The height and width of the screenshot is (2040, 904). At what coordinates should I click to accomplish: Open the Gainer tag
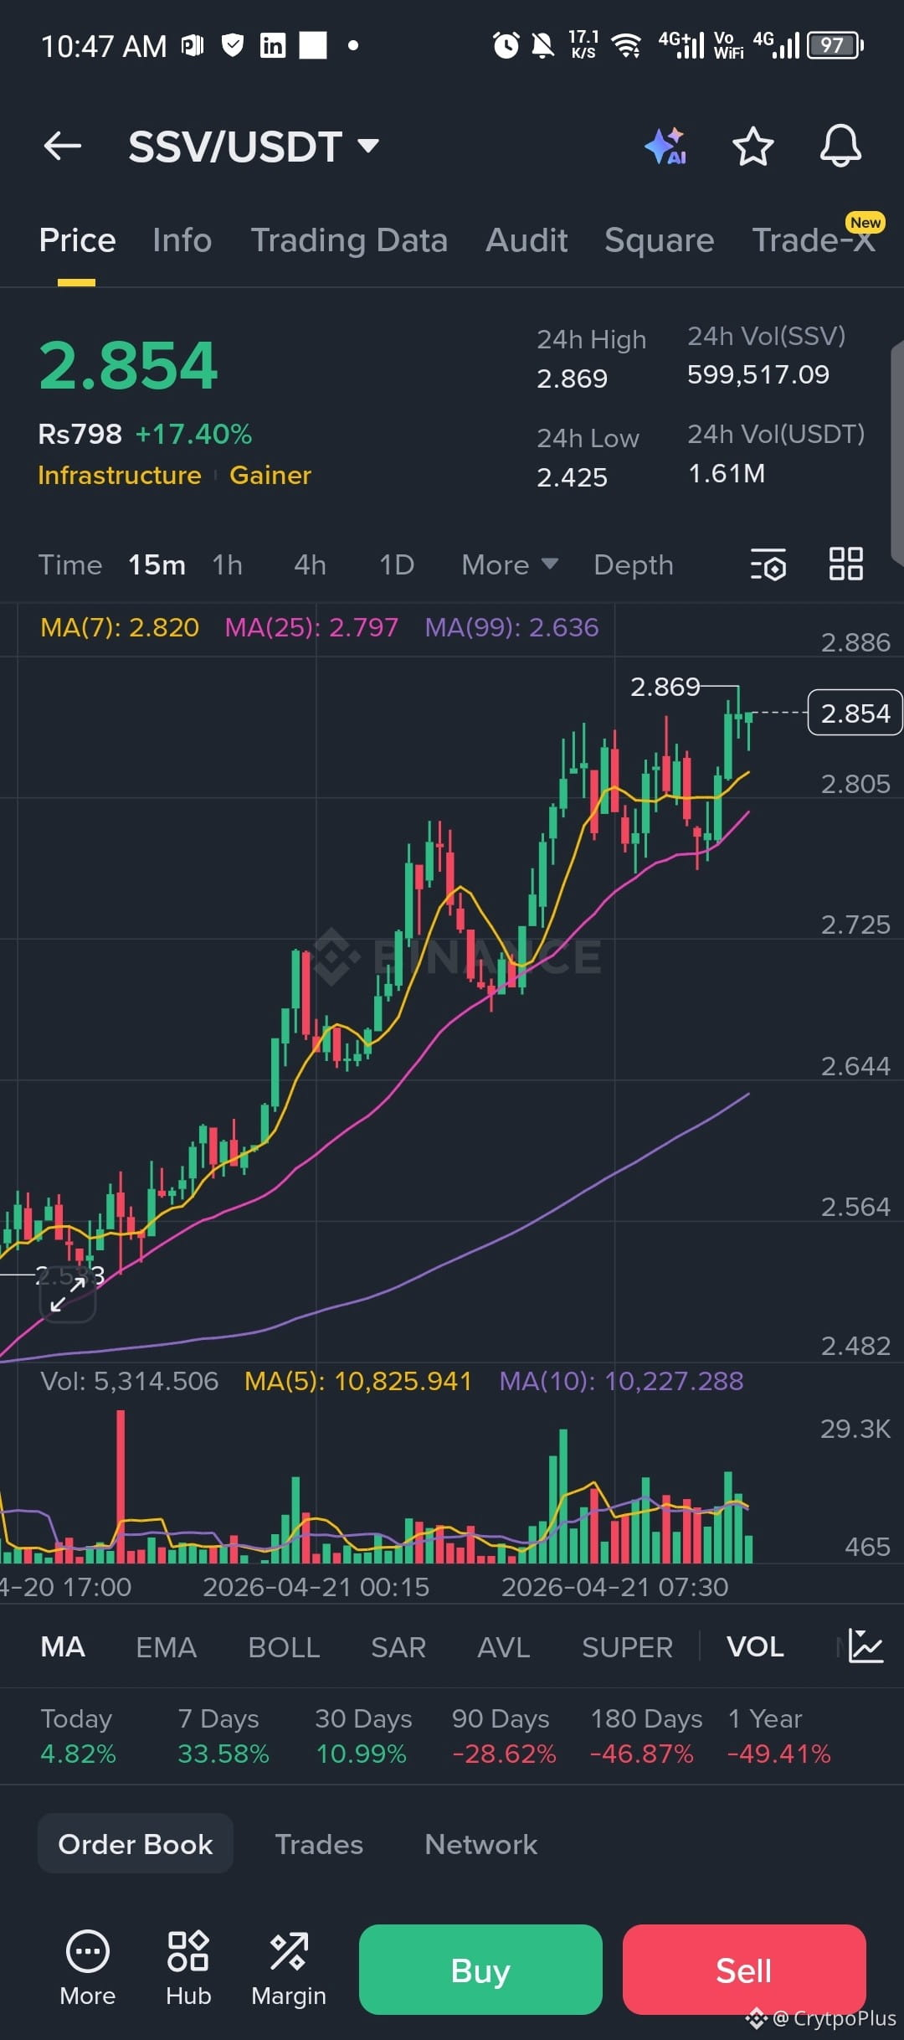[270, 475]
